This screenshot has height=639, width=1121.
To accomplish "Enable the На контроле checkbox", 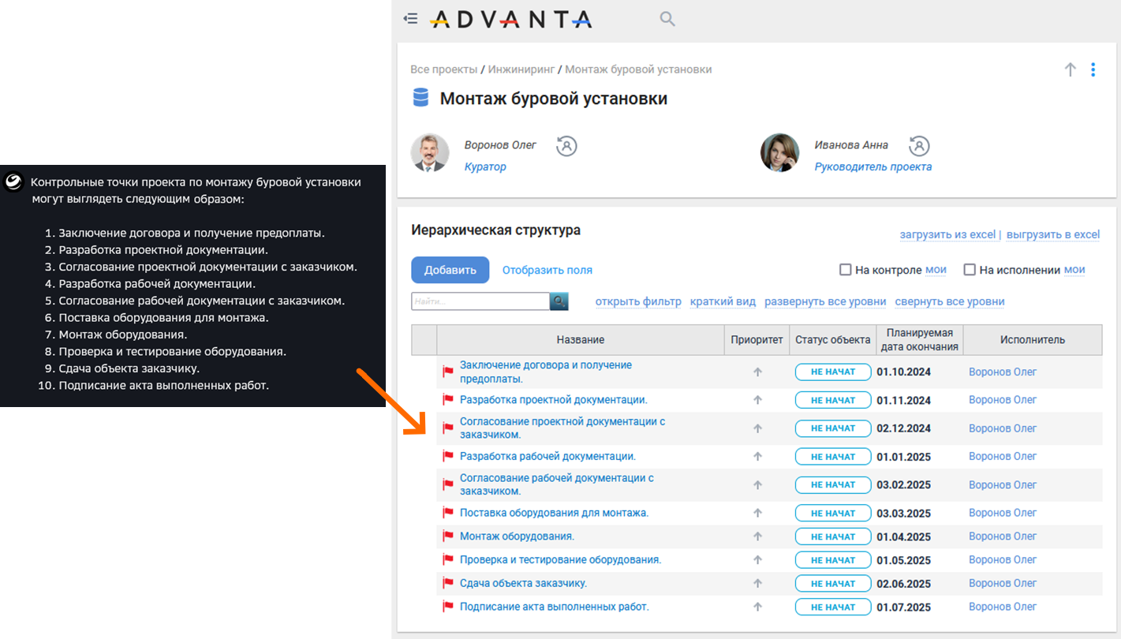I will click(x=846, y=270).
